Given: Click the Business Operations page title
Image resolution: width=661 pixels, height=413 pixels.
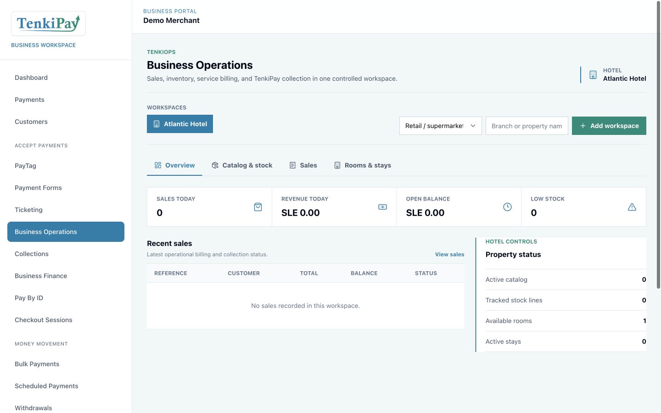Looking at the screenshot, I should (200, 65).
